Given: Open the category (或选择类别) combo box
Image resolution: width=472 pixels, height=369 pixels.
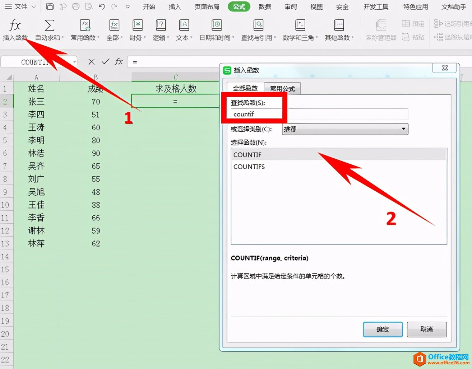Looking at the screenshot, I should [x=345, y=129].
